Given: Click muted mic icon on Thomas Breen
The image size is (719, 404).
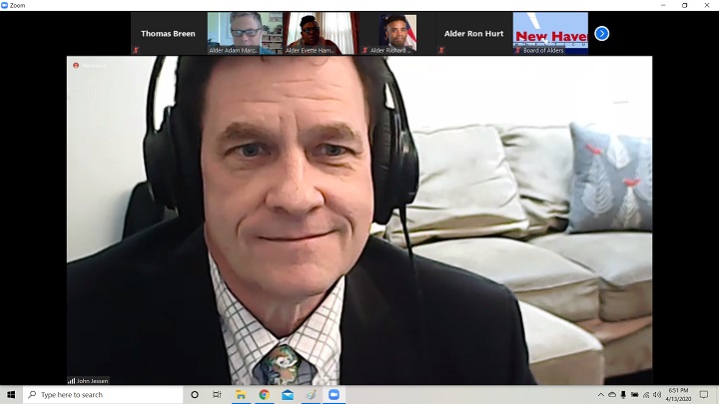Looking at the screenshot, I should pos(136,50).
